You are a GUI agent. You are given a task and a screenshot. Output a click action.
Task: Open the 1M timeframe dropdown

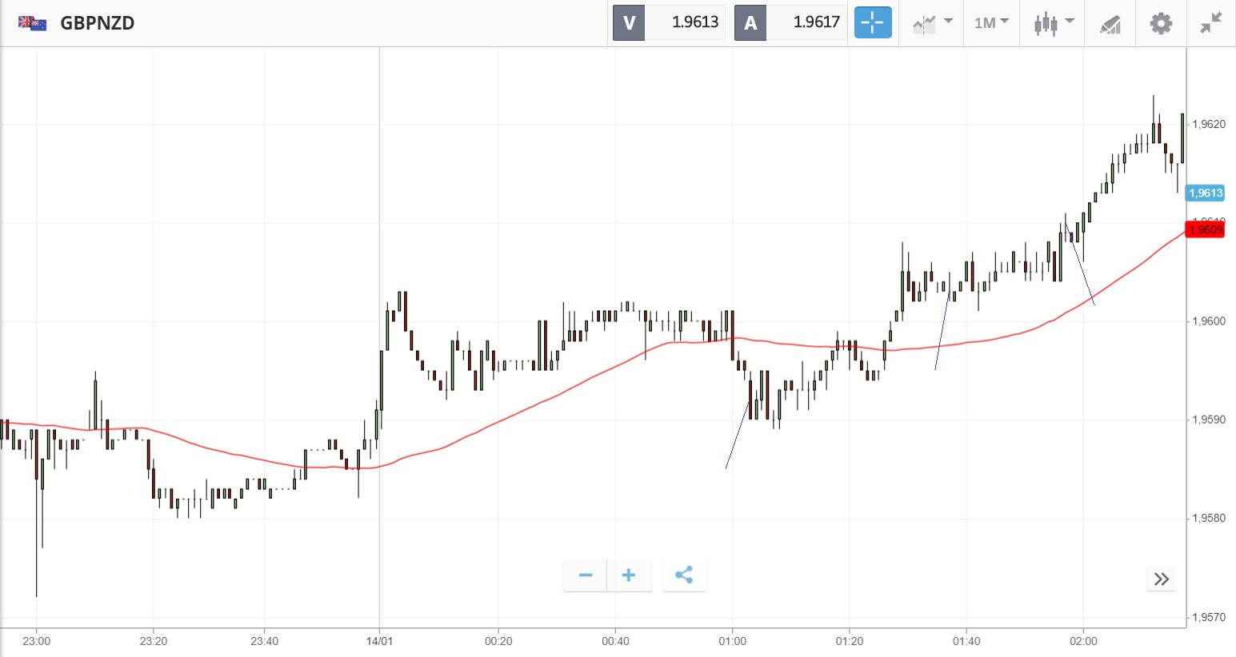pyautogui.click(x=991, y=22)
